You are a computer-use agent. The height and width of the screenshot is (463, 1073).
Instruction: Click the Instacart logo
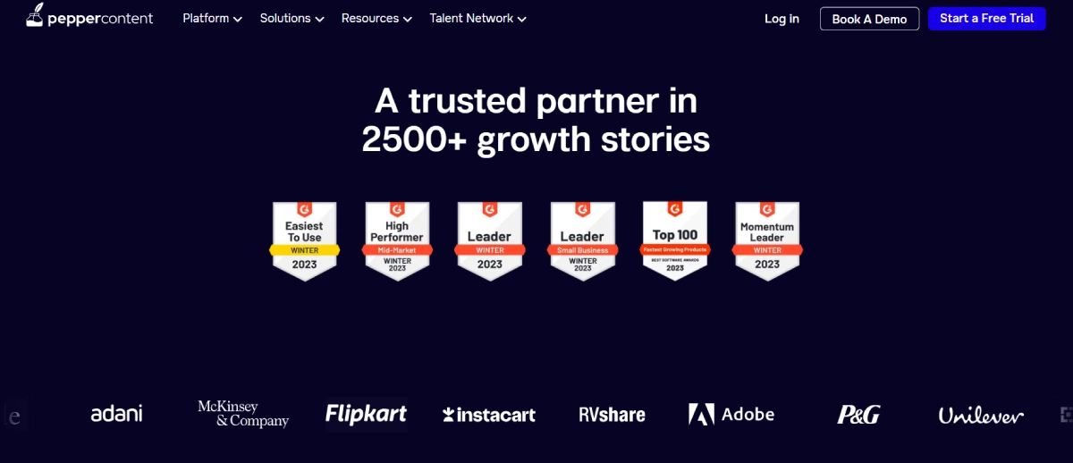click(489, 415)
